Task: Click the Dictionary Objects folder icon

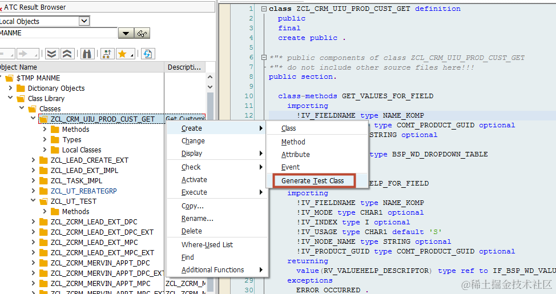Action: tap(21, 88)
